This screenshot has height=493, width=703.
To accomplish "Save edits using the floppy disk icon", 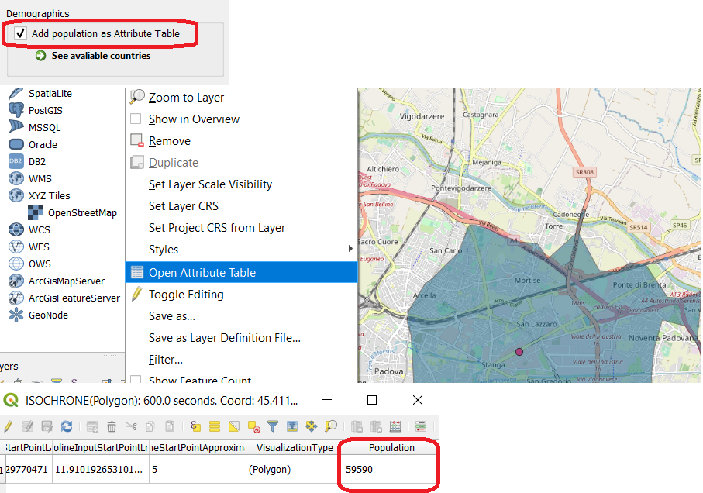I will pos(47,426).
